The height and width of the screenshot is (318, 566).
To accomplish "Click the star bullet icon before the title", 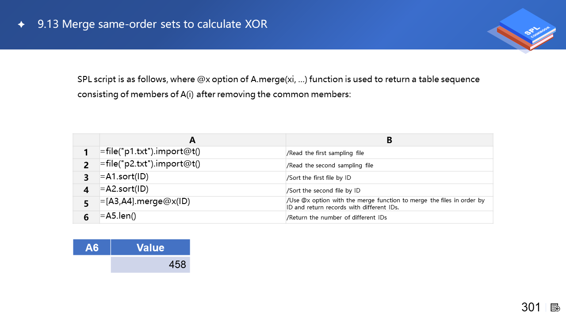I will (x=21, y=25).
